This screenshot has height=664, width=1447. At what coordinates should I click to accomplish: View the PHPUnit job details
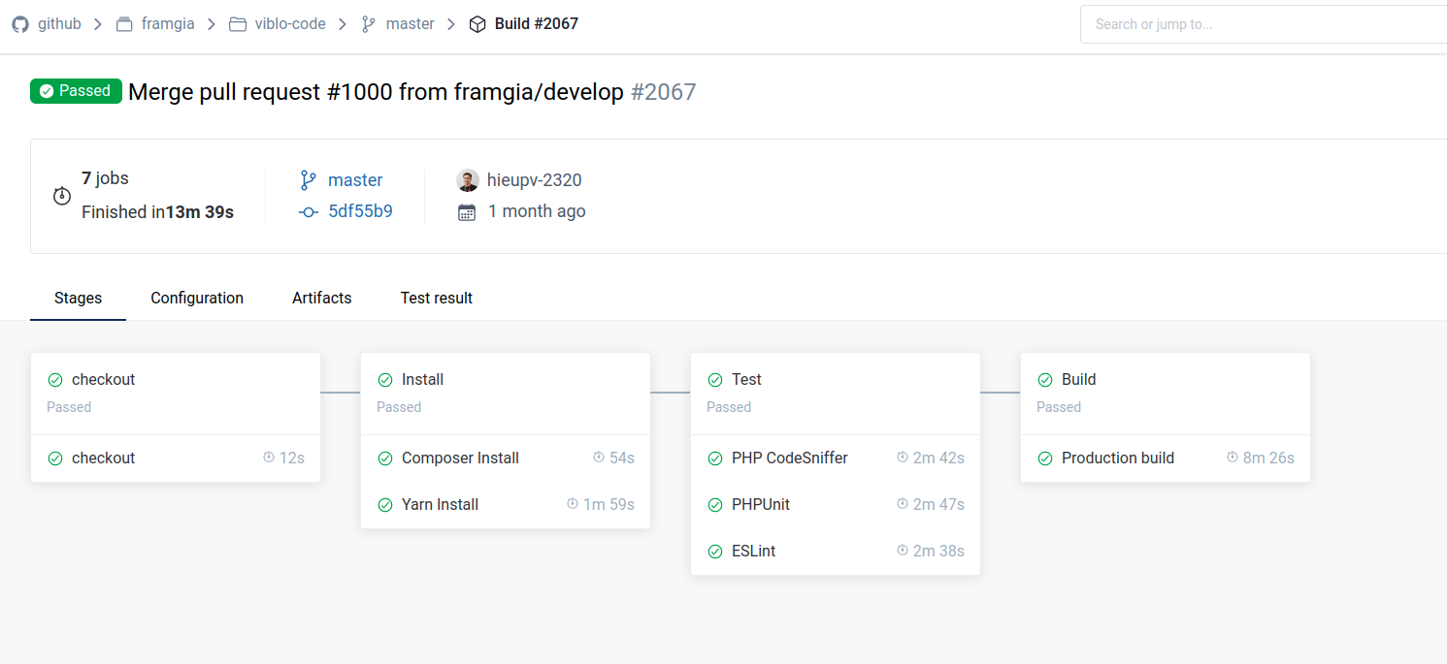(761, 505)
